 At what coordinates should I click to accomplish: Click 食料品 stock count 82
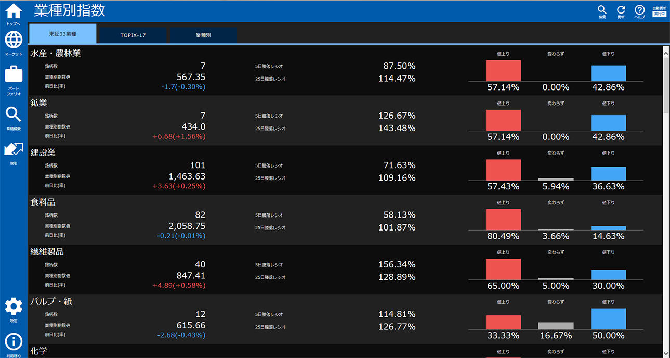pyautogui.click(x=200, y=215)
